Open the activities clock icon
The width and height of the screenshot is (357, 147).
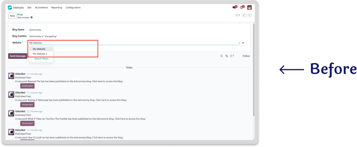point(241,7)
